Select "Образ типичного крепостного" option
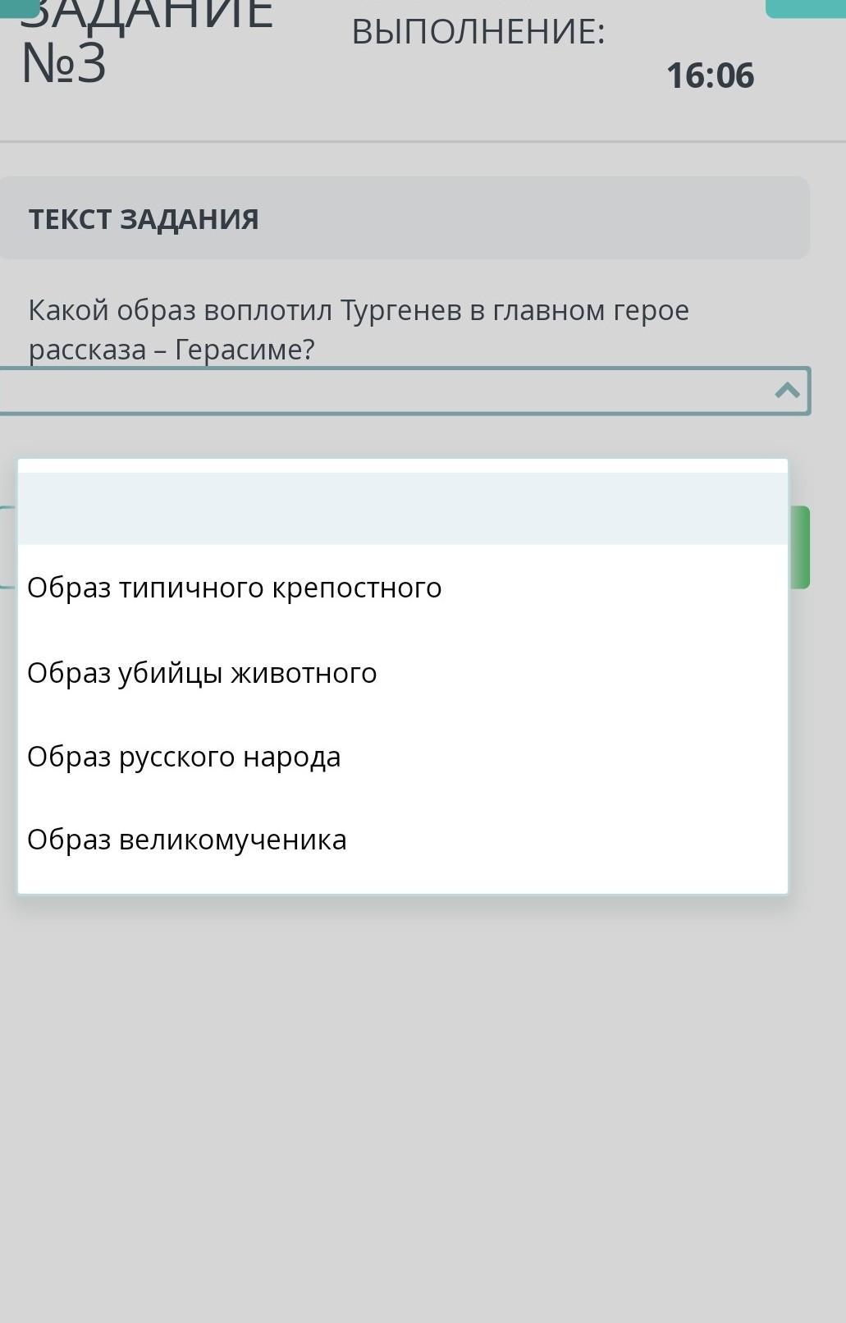Screen dimensions: 846x1323 coord(402,588)
